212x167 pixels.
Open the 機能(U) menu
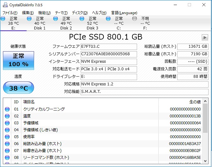click(x=44, y=13)
